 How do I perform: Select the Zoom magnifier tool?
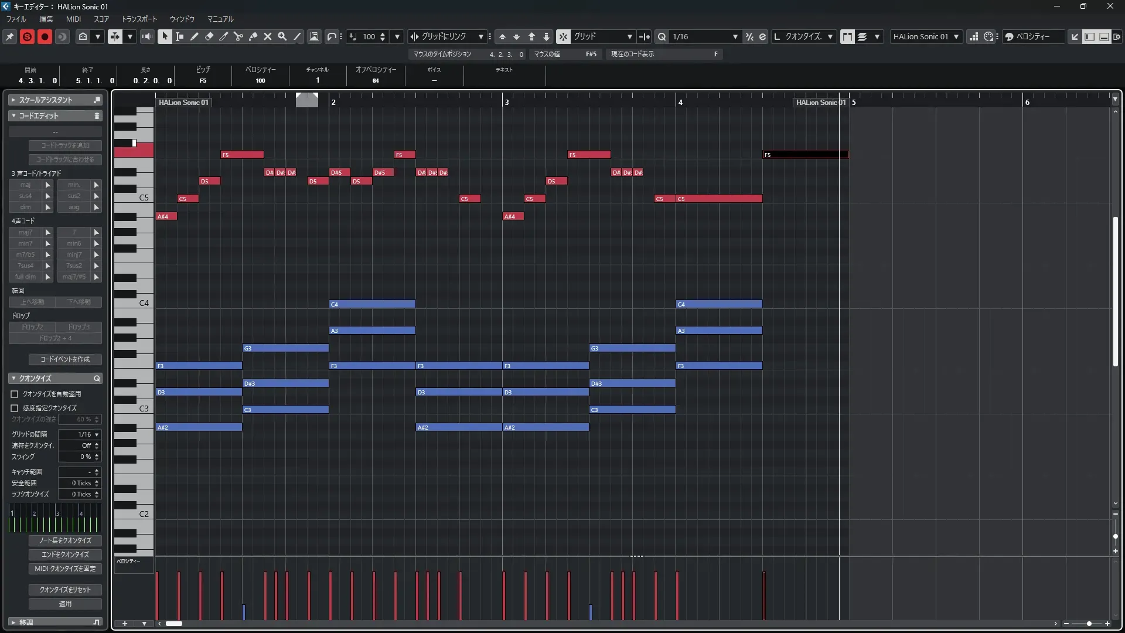[282, 36]
